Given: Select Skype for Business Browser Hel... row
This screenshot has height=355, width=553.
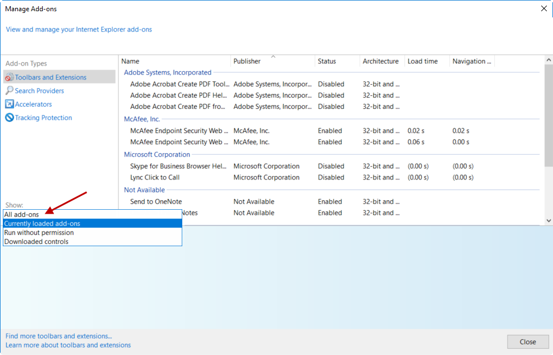Looking at the screenshot, I should 331,166.
